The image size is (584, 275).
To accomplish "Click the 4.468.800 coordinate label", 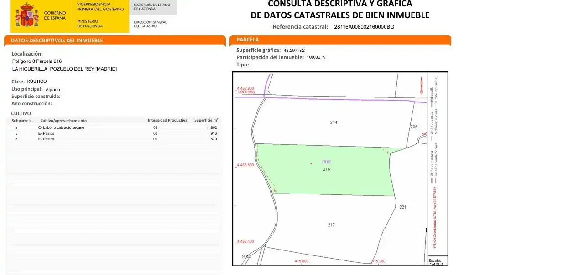I will (x=245, y=88).
